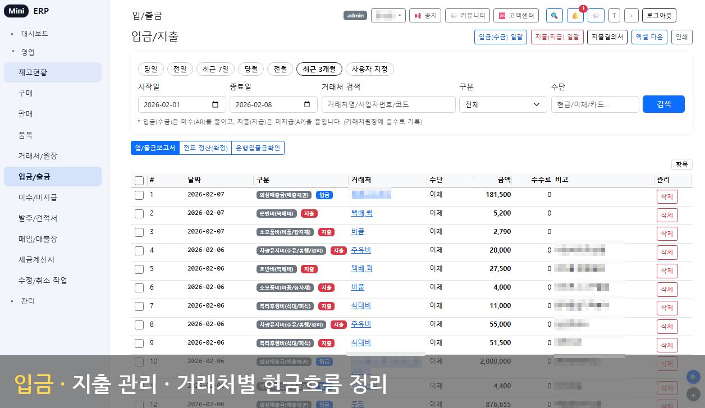
Task: Delete row 5 with 삭제 button
Action: pos(667,271)
